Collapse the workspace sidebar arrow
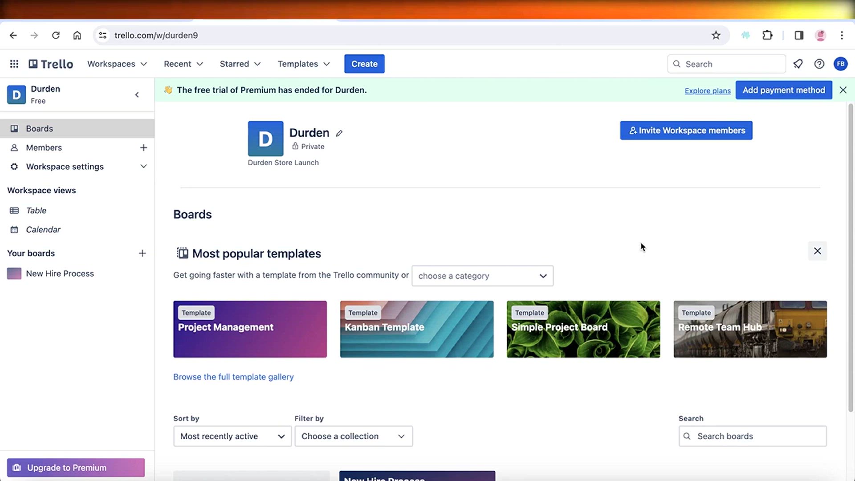This screenshot has width=855, height=481. pyautogui.click(x=137, y=94)
